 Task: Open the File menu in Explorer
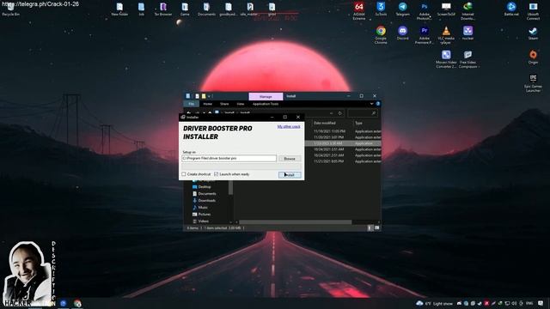coord(191,104)
